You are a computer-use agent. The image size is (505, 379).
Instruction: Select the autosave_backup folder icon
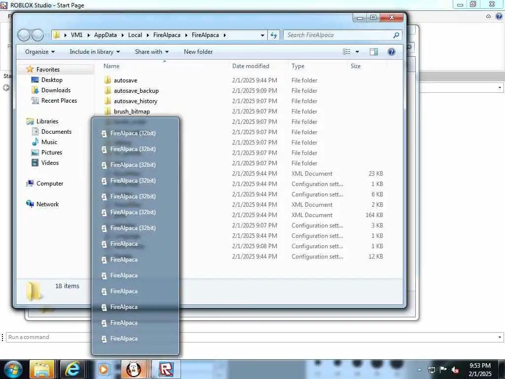pyautogui.click(x=108, y=91)
